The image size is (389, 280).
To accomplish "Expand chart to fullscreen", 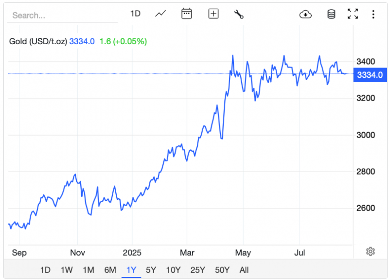I will pos(353,14).
